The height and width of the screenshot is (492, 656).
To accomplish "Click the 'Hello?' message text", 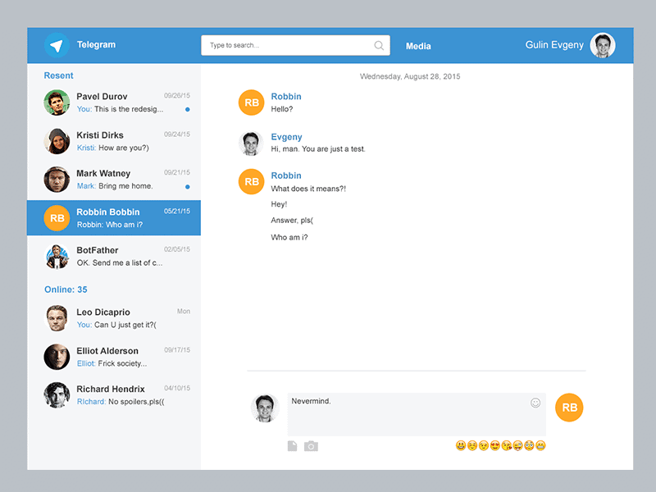I will coord(282,109).
